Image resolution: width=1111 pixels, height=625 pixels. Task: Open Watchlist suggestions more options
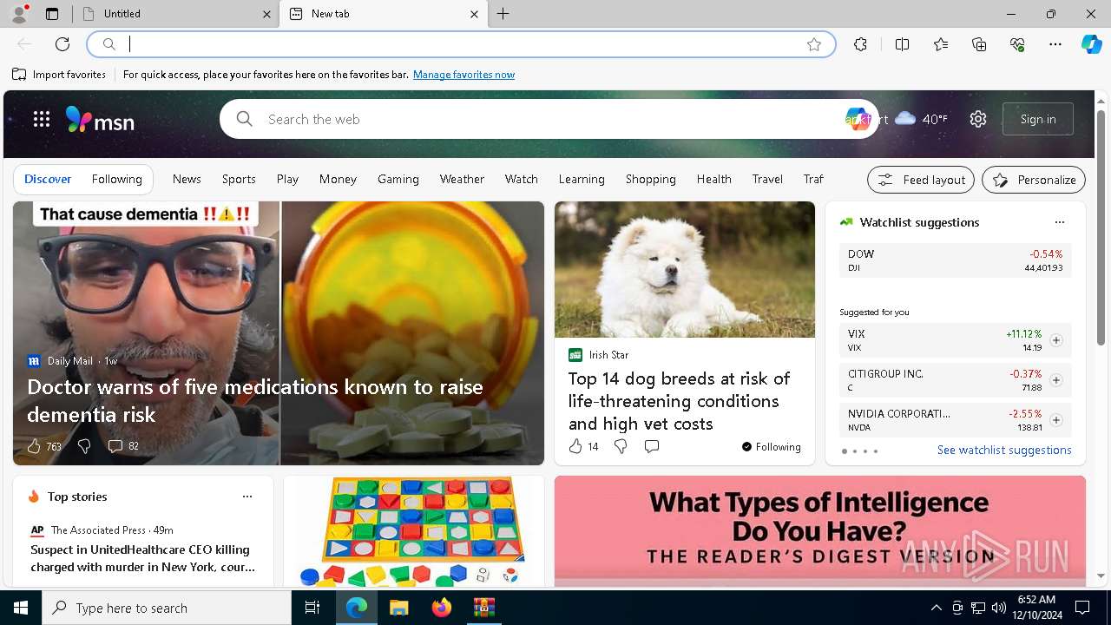click(1059, 222)
